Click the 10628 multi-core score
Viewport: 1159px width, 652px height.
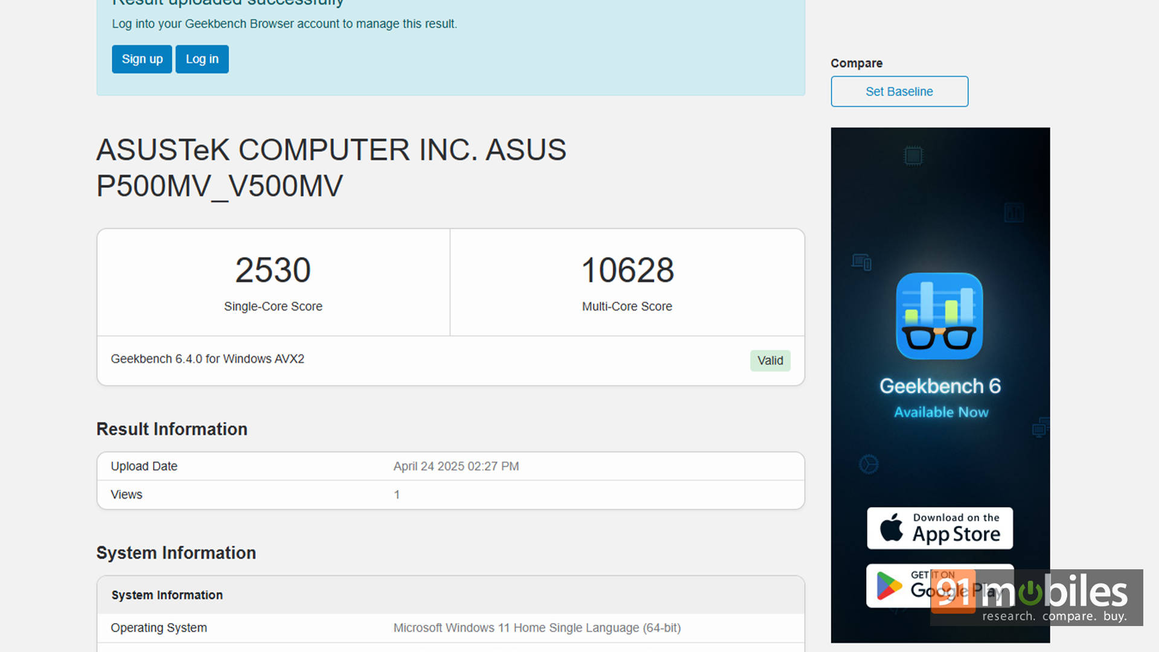coord(627,270)
